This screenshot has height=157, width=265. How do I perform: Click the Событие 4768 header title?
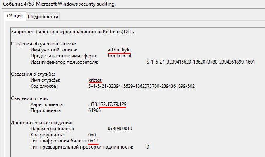point(59,4)
